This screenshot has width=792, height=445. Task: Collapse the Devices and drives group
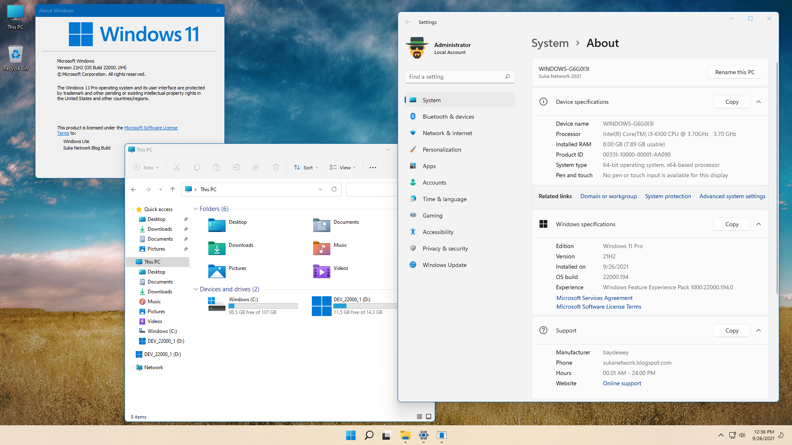[196, 289]
